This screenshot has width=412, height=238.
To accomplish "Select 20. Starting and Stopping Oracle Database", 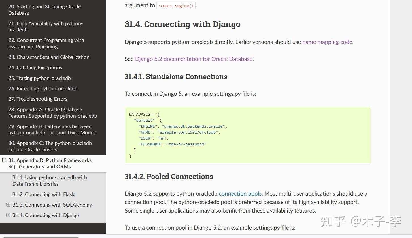I will pos(44,10).
